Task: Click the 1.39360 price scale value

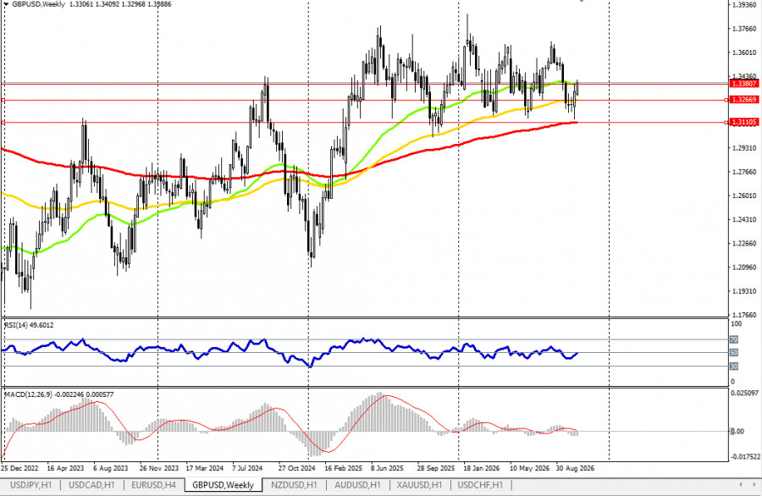Action: [744, 5]
